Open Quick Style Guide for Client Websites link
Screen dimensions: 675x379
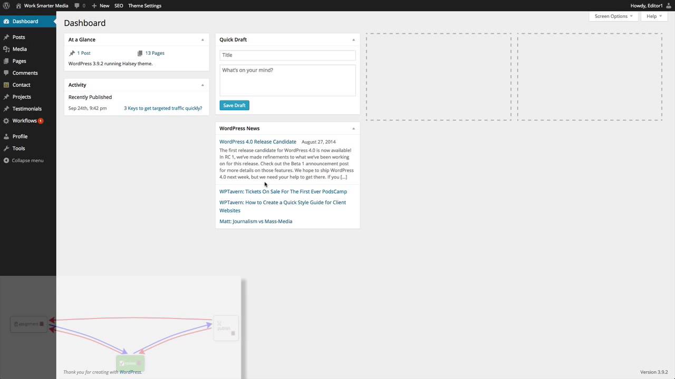pyautogui.click(x=283, y=206)
